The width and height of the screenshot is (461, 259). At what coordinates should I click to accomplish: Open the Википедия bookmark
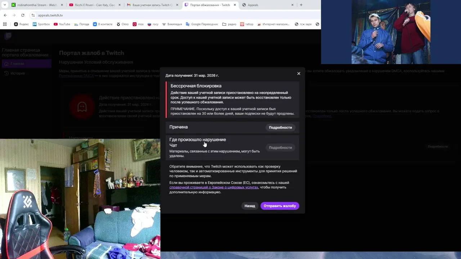coord(172,24)
